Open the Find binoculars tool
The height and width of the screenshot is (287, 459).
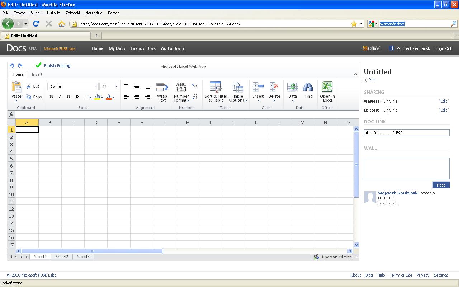[x=308, y=90]
